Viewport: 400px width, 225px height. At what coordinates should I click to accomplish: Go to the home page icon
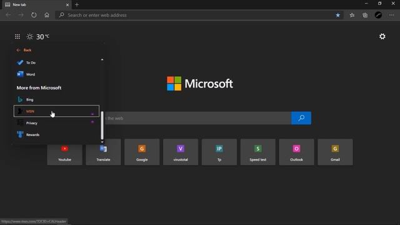[47, 15]
